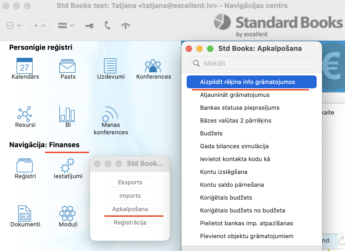Open the Dokumenti document icon
345x251 pixels.
coord(25,213)
